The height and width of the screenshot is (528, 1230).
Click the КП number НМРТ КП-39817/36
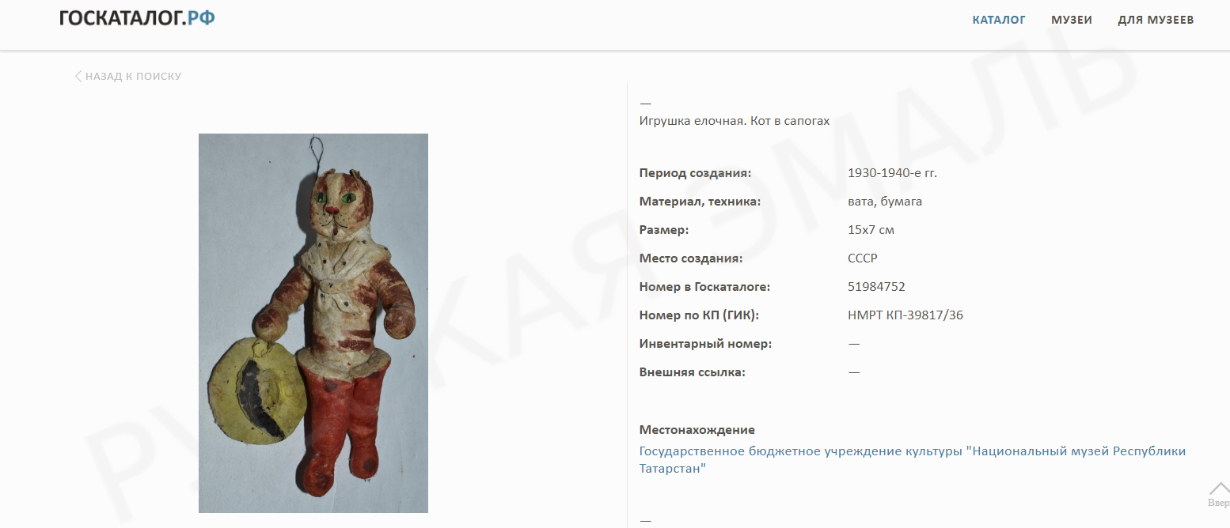905,315
